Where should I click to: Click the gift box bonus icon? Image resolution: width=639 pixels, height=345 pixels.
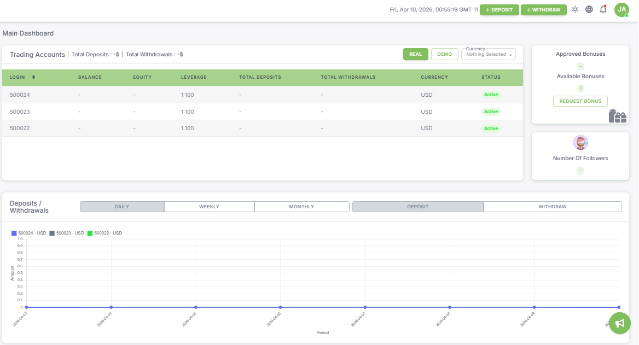[618, 116]
